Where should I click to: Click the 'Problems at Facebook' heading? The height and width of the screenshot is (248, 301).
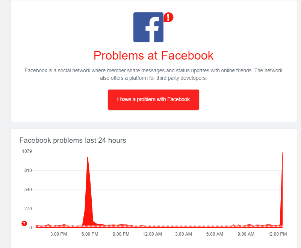pyautogui.click(x=153, y=55)
